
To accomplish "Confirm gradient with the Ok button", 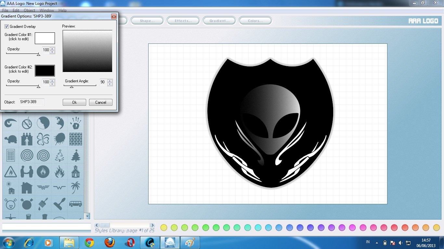I will point(74,102).
